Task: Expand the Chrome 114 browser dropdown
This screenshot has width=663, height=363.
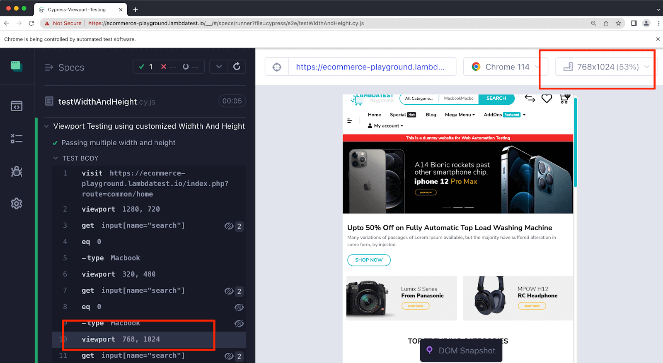Action: tap(506, 67)
